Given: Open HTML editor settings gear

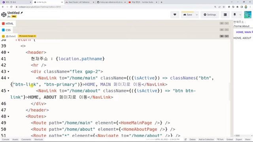Looking at the screenshot, I should [x=222, y=23].
